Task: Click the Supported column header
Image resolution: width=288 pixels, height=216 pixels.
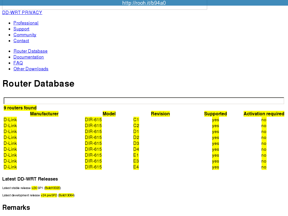Action: (215, 114)
